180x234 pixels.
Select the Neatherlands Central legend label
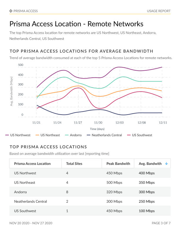(x=107, y=135)
